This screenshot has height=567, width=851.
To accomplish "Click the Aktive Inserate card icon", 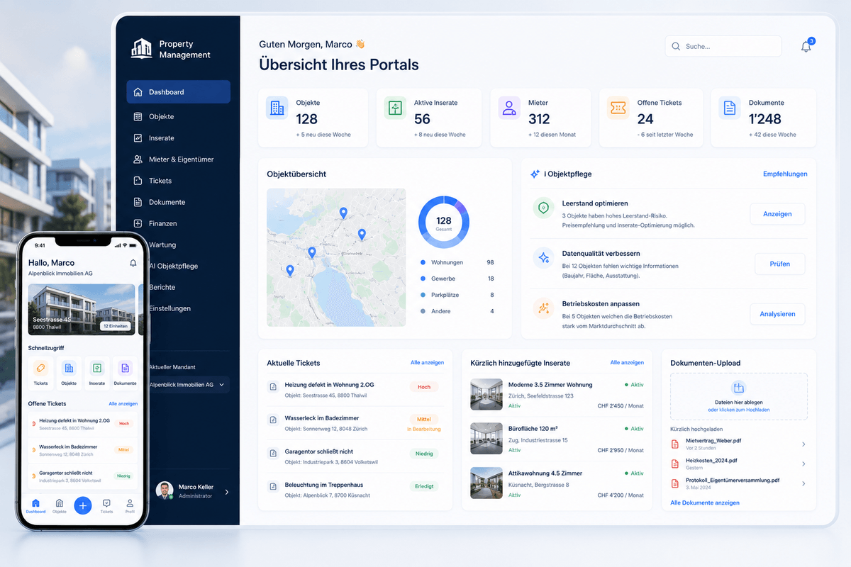I will click(395, 108).
